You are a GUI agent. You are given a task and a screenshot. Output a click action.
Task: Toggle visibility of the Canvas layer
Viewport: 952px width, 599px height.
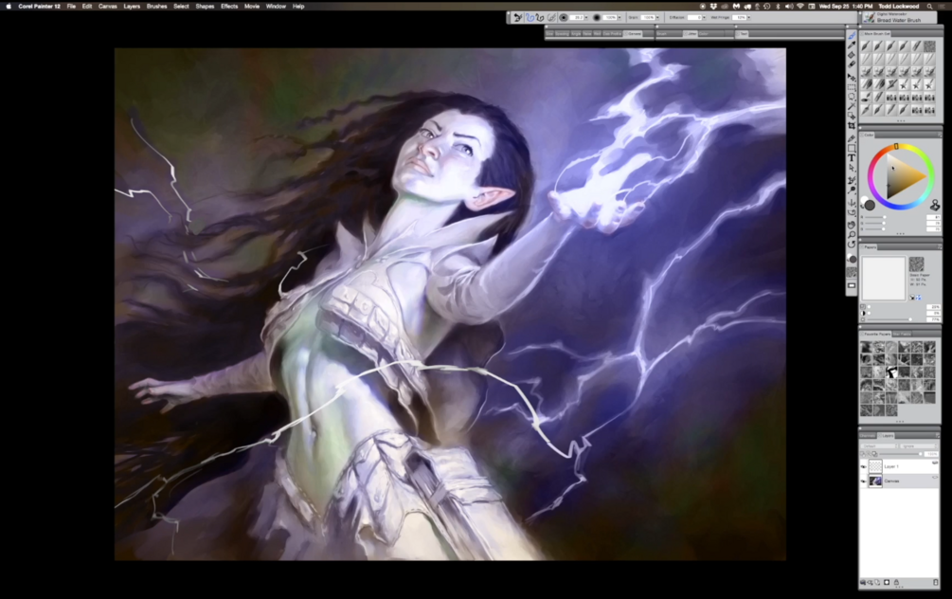click(x=863, y=481)
